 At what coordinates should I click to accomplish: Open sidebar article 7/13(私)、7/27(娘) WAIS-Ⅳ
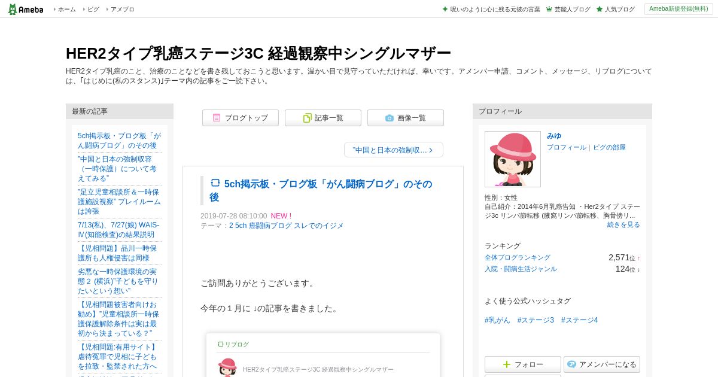pos(120,230)
